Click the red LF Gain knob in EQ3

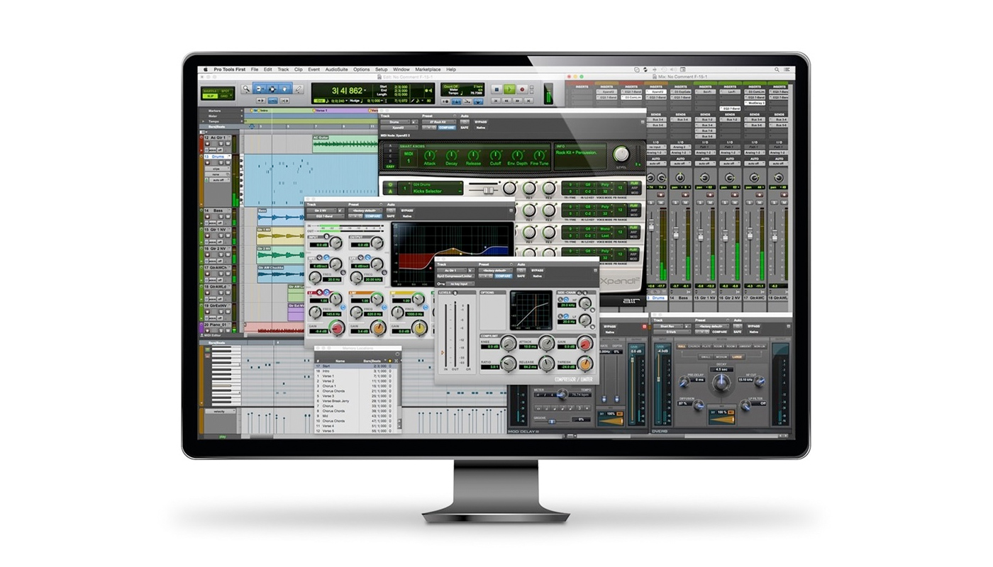[x=337, y=329]
